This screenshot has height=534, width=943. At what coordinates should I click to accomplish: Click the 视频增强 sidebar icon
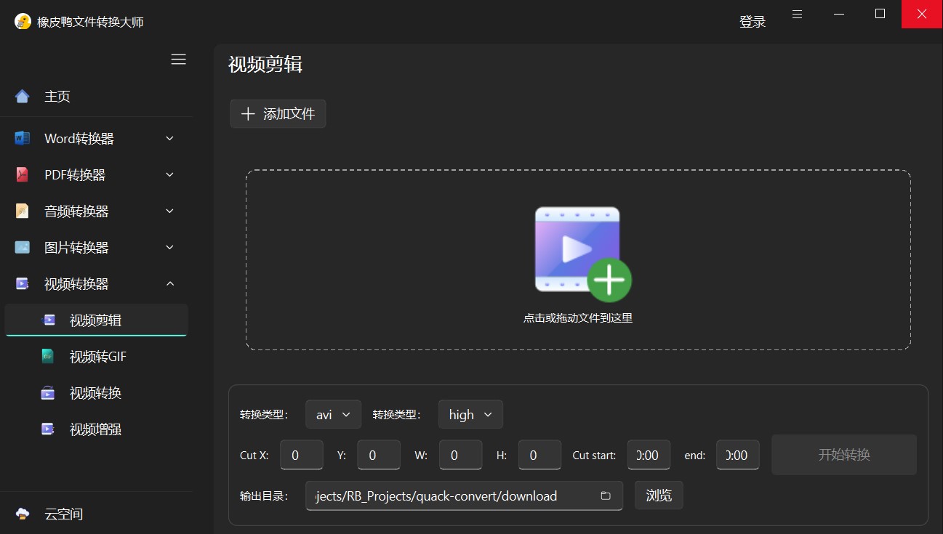pos(48,429)
